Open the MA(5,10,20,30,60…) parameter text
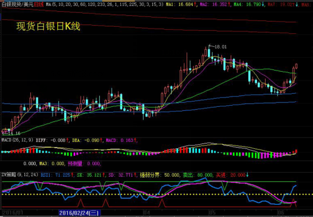This screenshot has width=313, height=217. pyautogui.click(x=105, y=5)
